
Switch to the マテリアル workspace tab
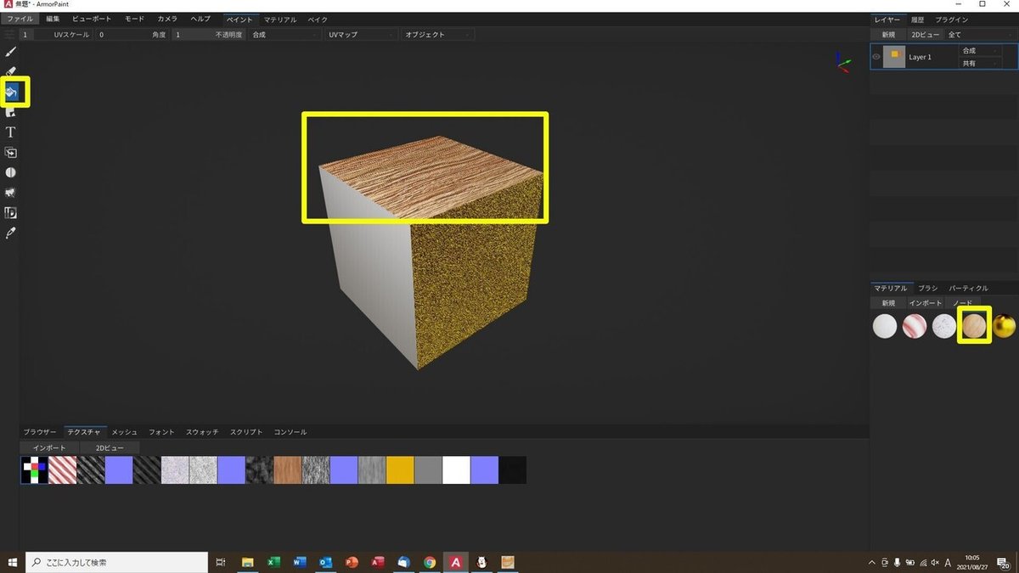click(x=280, y=19)
